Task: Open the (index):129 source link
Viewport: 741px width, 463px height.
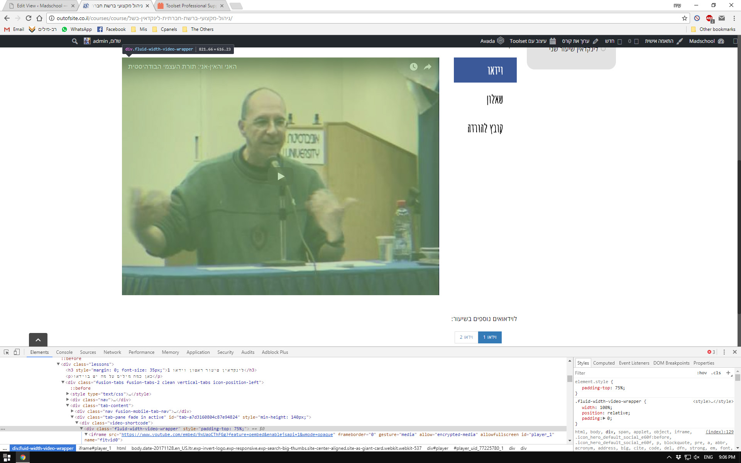Action: click(x=719, y=432)
